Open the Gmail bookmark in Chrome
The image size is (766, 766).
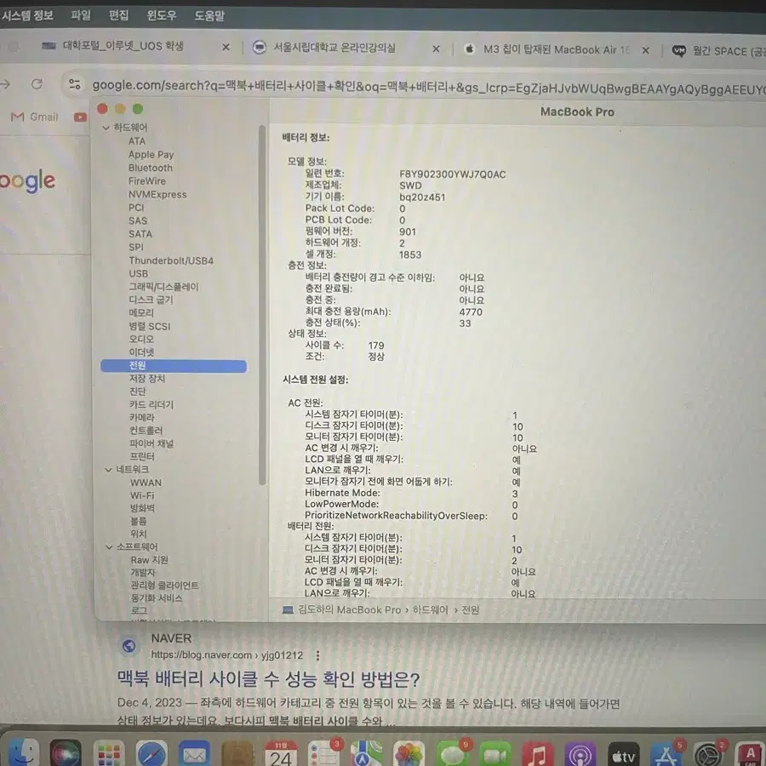click(34, 117)
